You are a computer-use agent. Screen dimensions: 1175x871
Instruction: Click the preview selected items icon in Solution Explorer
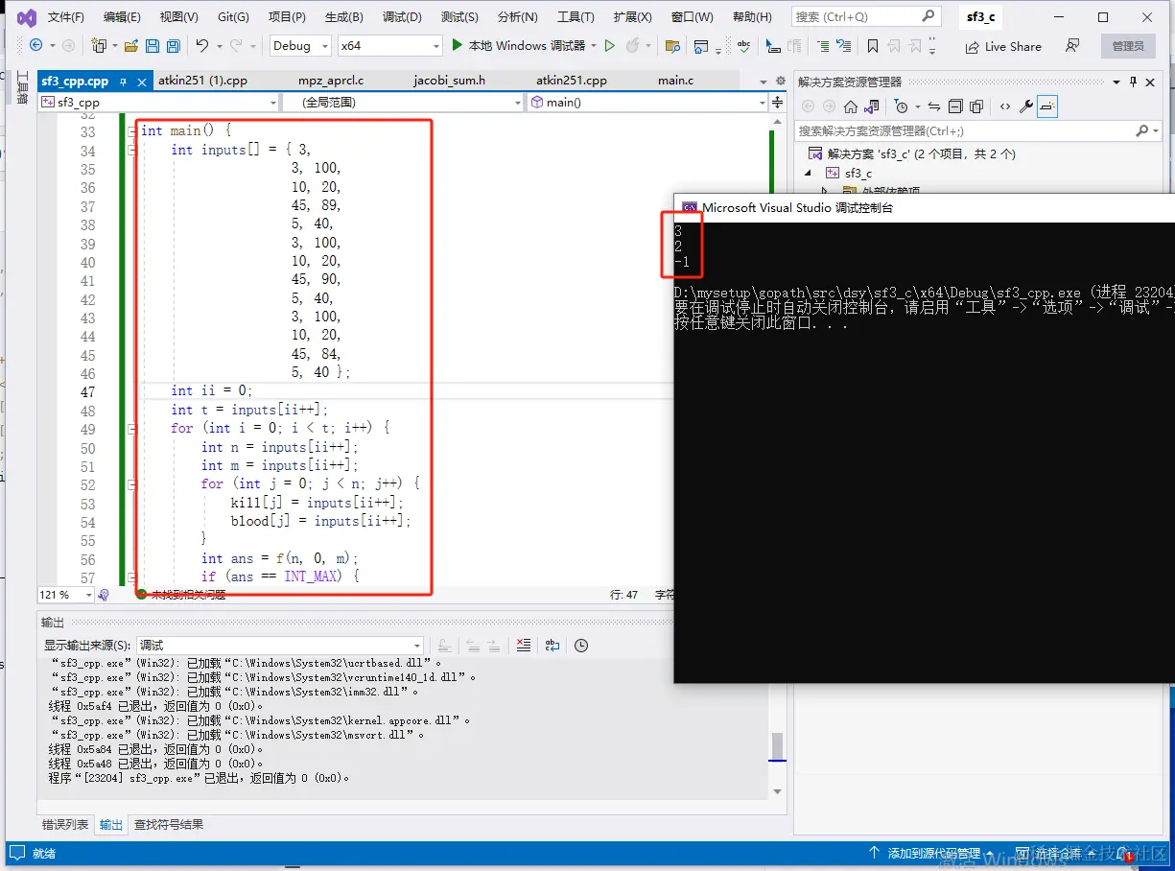pos(1047,106)
